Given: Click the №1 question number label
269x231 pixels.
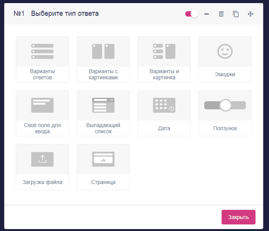Looking at the screenshot, I should click(x=19, y=14).
